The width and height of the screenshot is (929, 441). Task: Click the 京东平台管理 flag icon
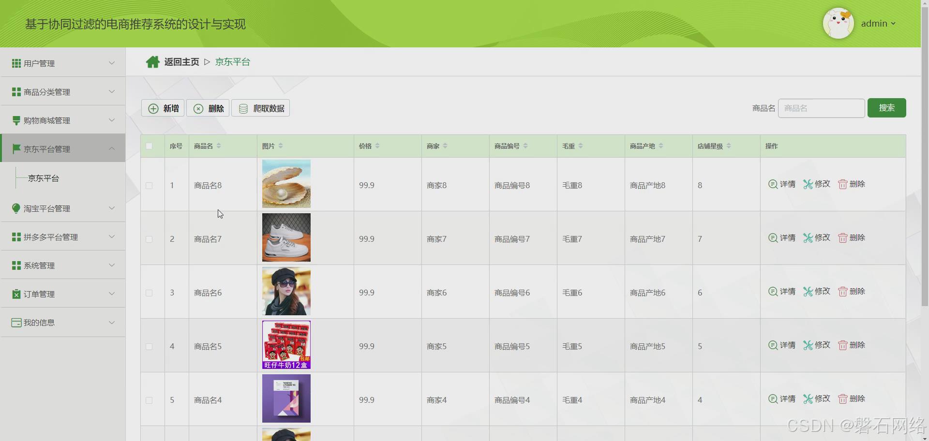tap(16, 149)
